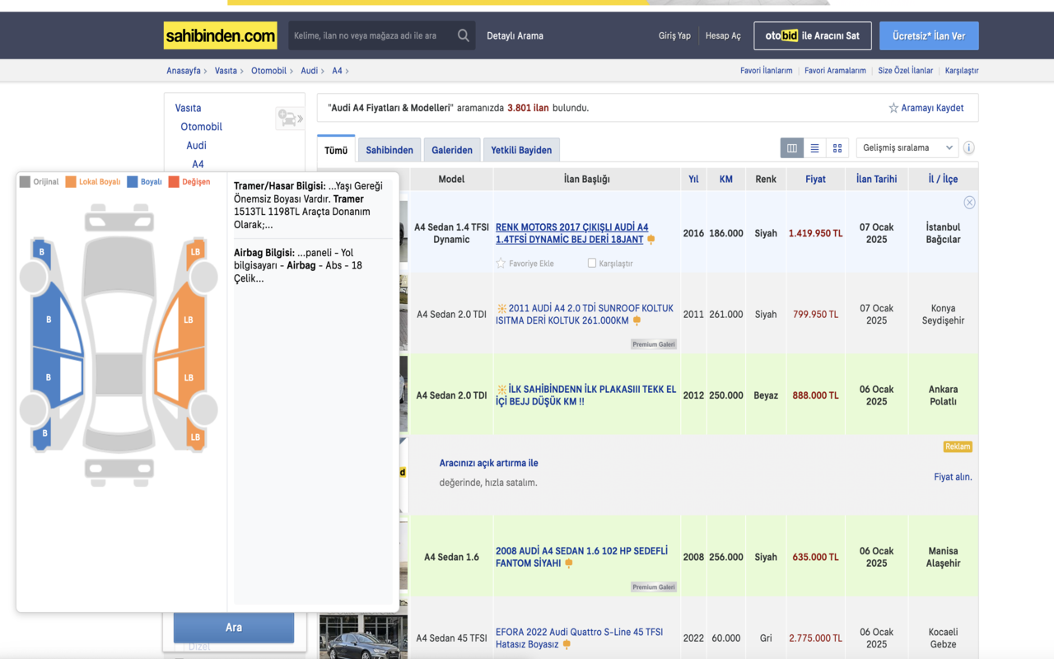Image resolution: width=1054 pixels, height=659 pixels.
Task: Switch to the table list view icon
Action: (x=792, y=148)
